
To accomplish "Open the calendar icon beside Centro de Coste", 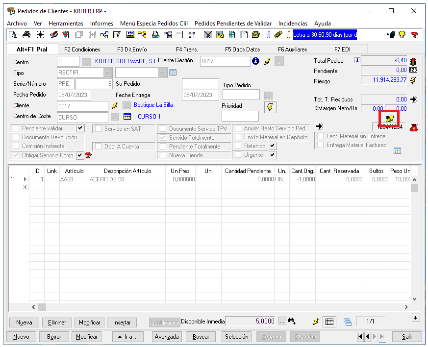I will pyautogui.click(x=127, y=117).
